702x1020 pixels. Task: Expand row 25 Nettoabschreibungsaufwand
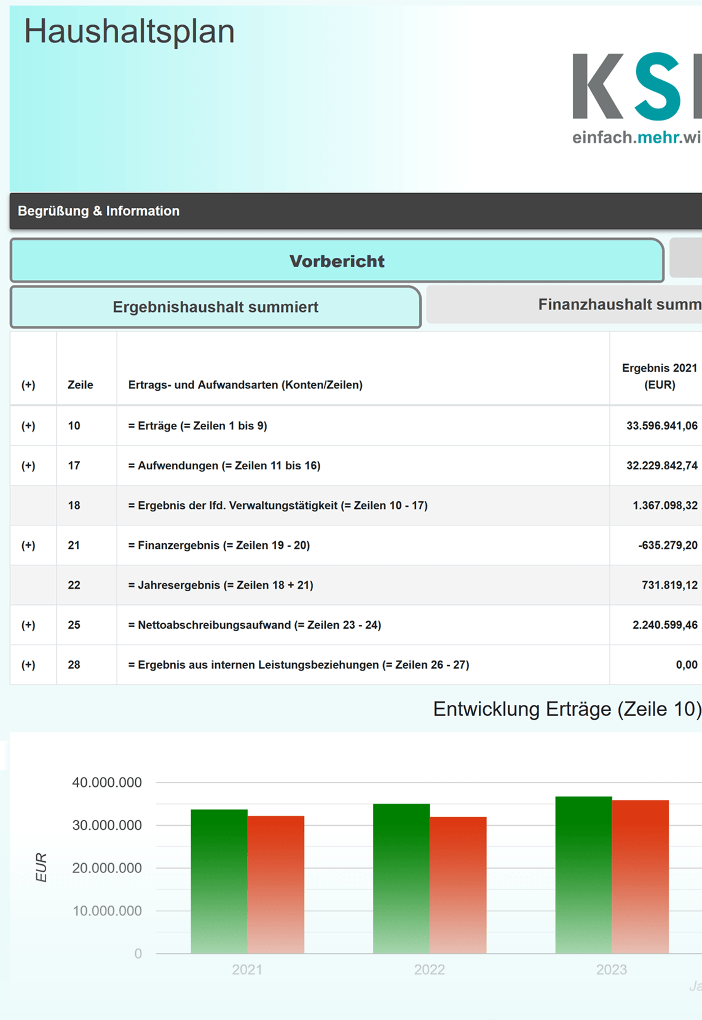(x=28, y=625)
